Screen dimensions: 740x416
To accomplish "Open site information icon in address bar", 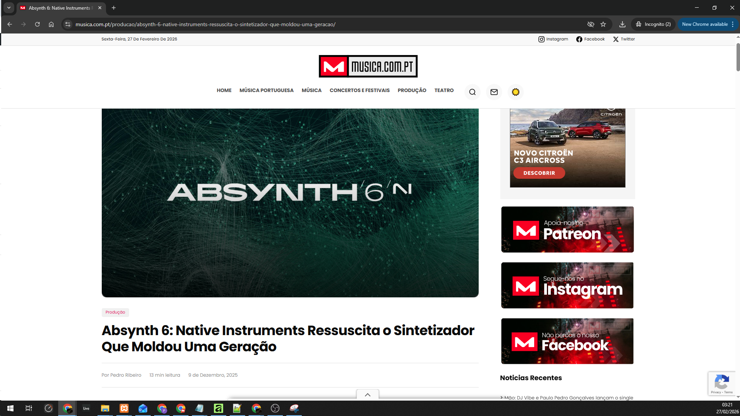I will pos(68,24).
